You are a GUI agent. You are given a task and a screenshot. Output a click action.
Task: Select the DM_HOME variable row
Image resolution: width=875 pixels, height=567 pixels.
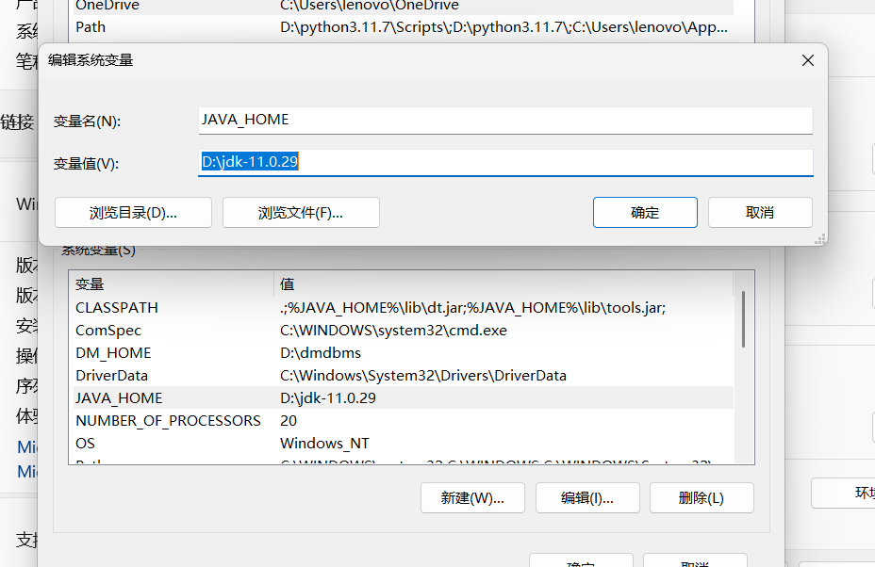pyautogui.click(x=404, y=353)
